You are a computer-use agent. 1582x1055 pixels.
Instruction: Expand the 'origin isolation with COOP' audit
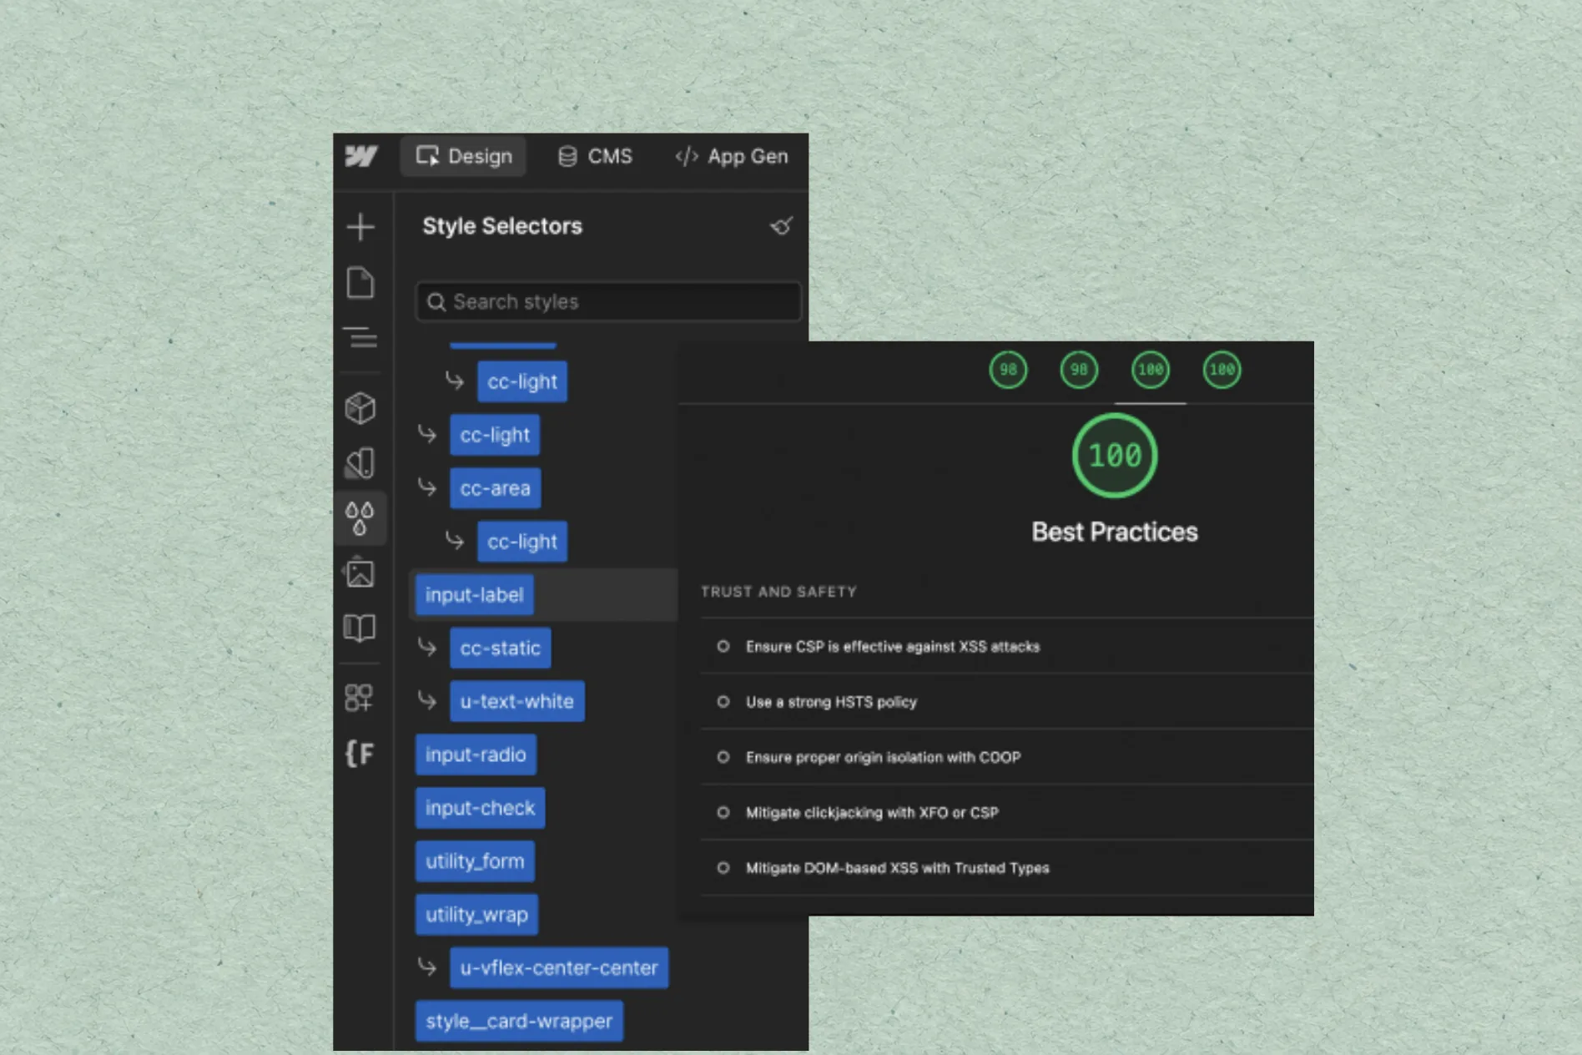(x=1007, y=757)
